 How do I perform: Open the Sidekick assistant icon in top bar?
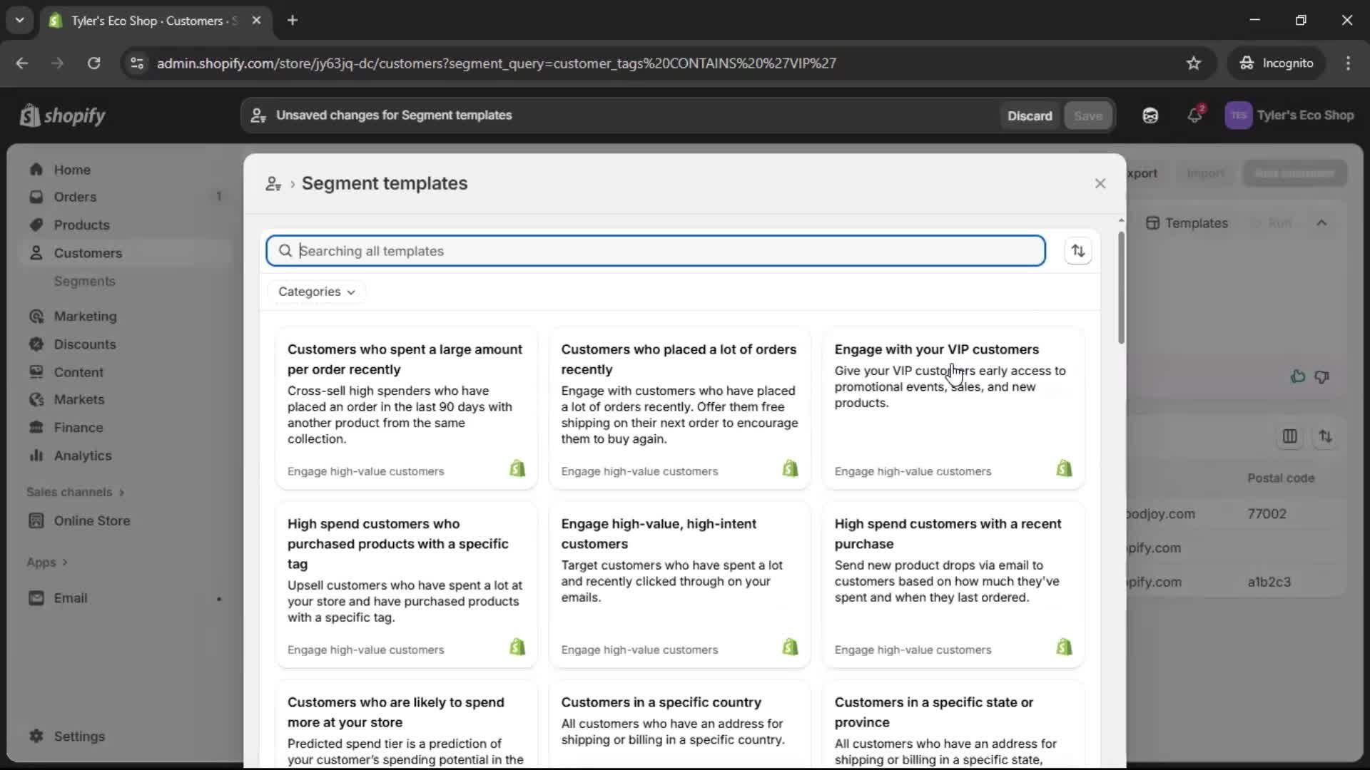tap(1150, 115)
